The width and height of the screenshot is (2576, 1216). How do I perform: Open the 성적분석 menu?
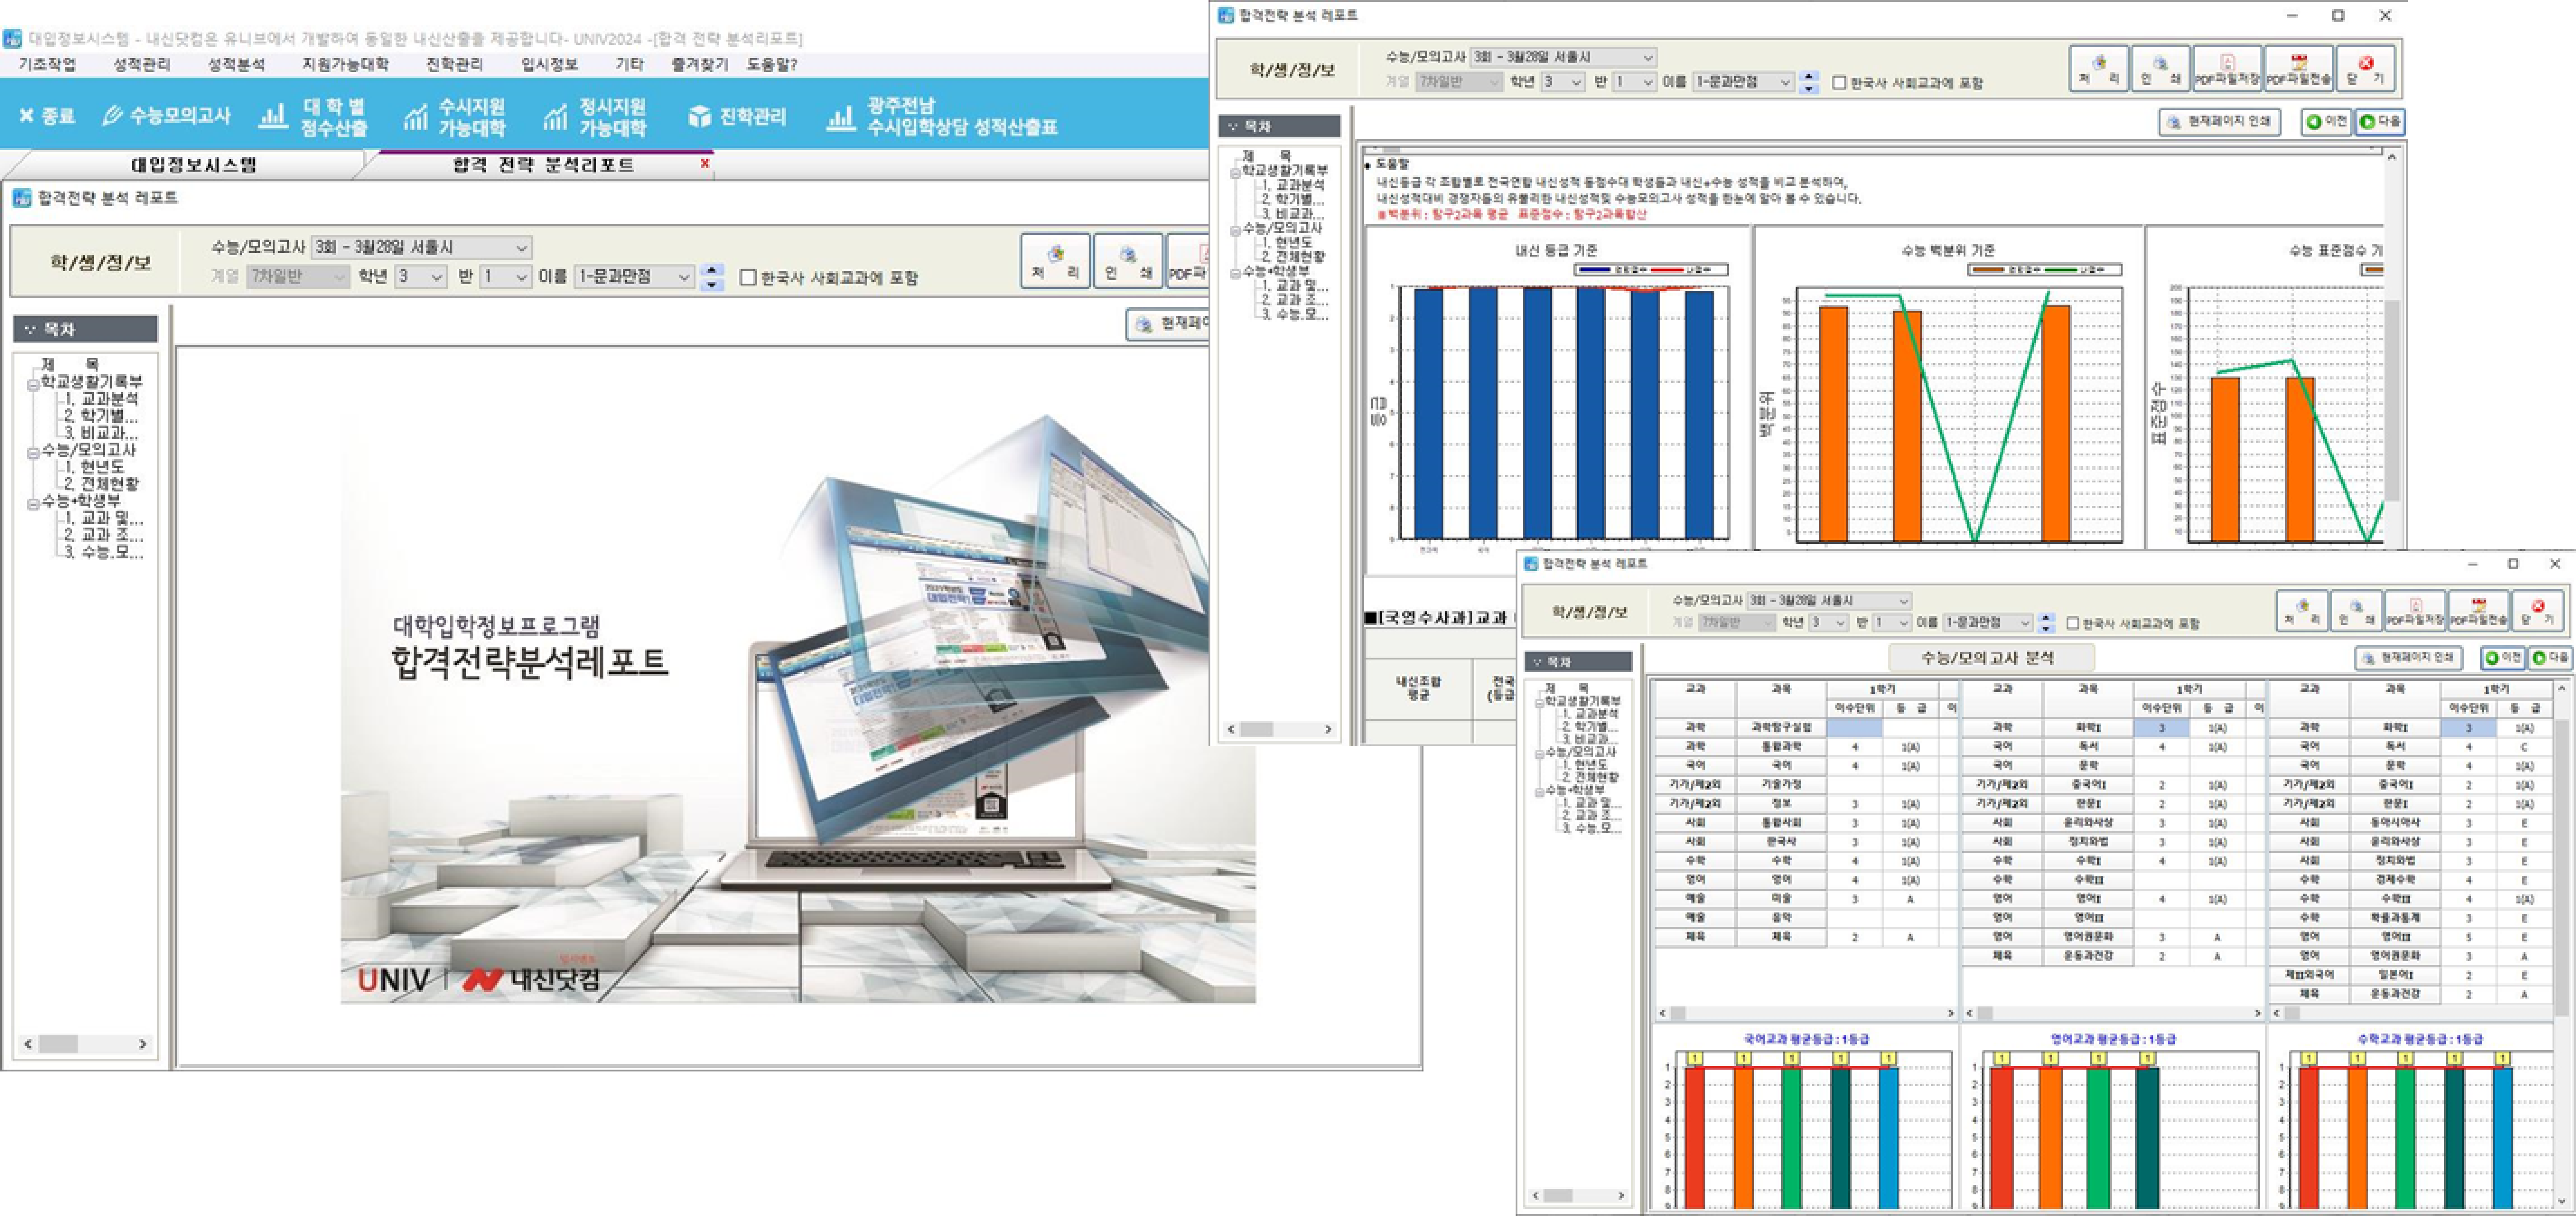(x=236, y=64)
